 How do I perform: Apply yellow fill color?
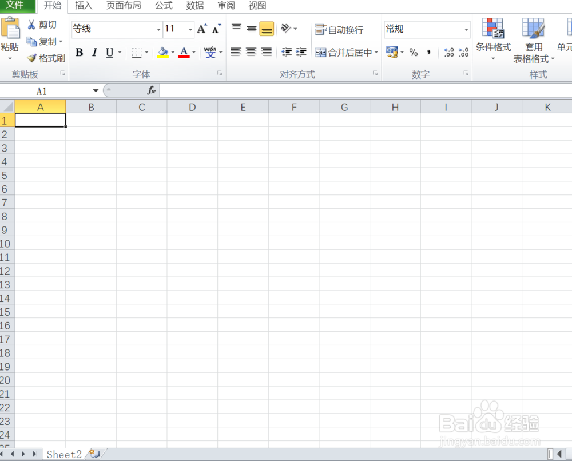point(162,53)
